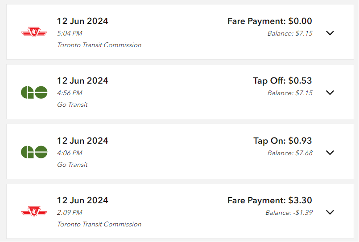Click the 5:04 PM timestamp

click(70, 33)
